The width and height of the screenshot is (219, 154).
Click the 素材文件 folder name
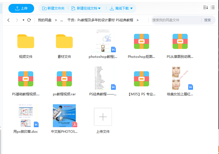click(x=64, y=57)
